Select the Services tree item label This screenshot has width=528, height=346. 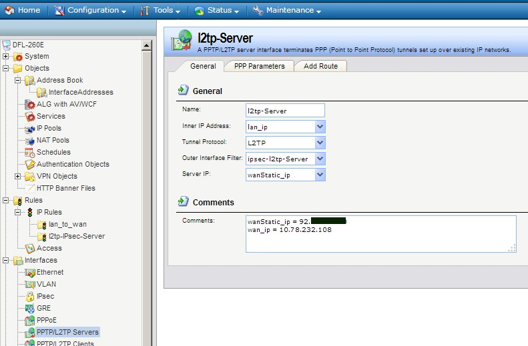click(x=51, y=116)
